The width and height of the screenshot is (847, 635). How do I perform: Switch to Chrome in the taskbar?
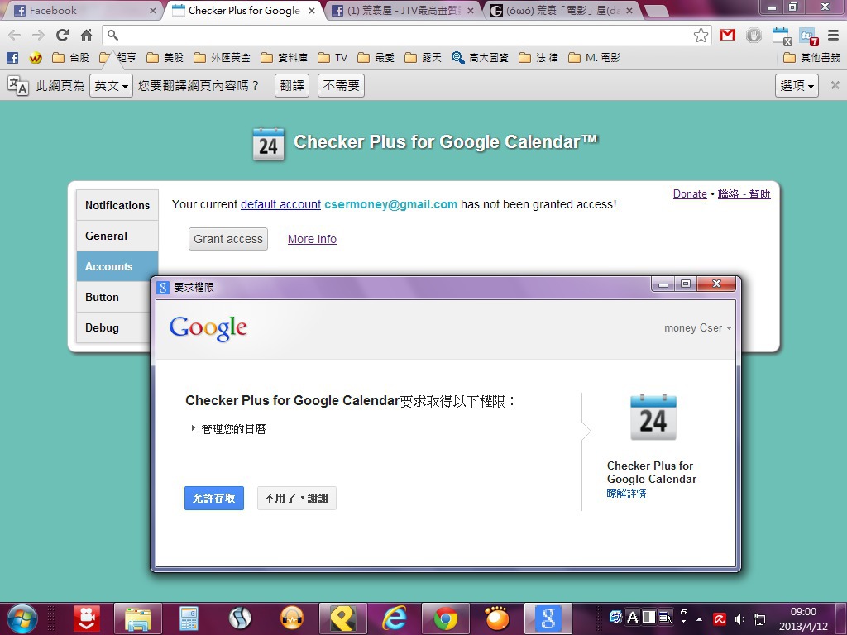point(446,618)
